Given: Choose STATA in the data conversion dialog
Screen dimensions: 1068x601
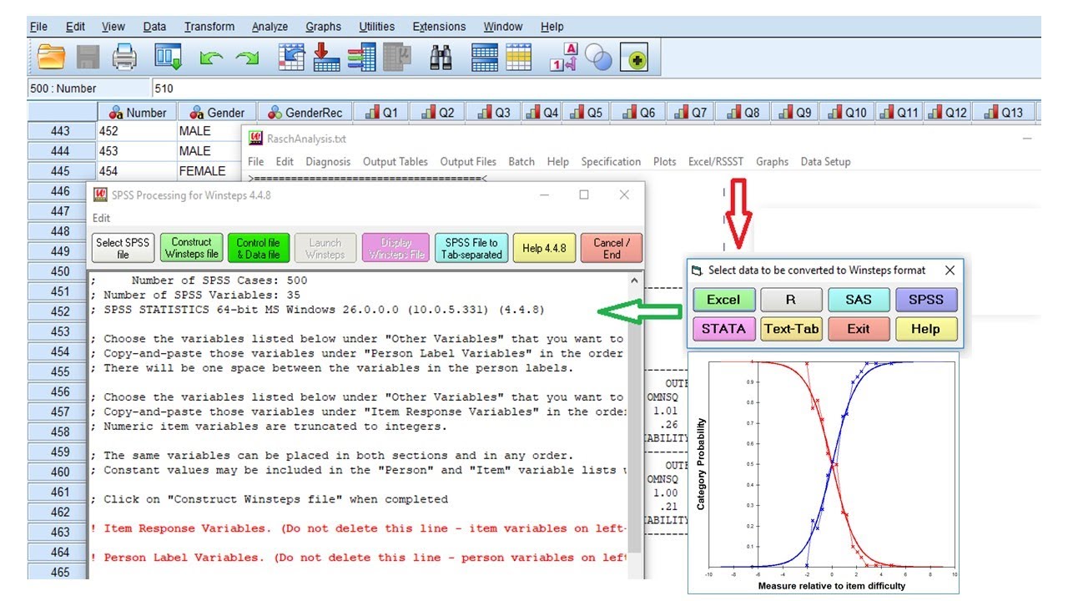Looking at the screenshot, I should (723, 329).
